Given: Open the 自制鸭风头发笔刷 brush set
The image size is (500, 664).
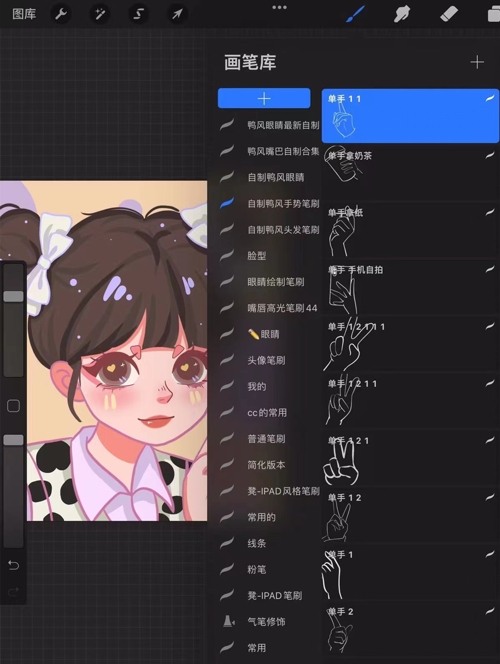Looking at the screenshot, I should tap(283, 230).
